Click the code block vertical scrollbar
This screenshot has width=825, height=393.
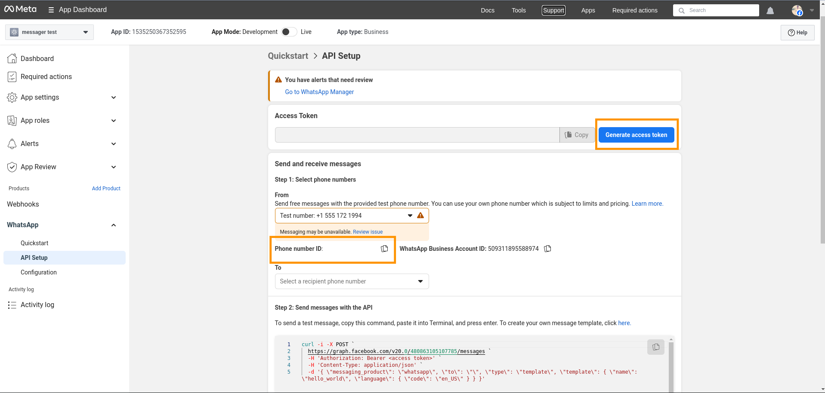coord(671,367)
